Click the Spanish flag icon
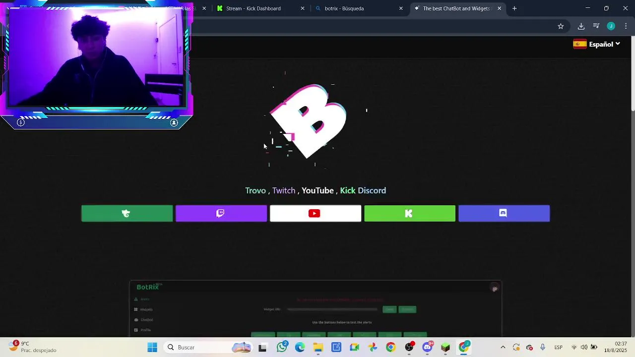This screenshot has width=635, height=357. click(x=579, y=44)
